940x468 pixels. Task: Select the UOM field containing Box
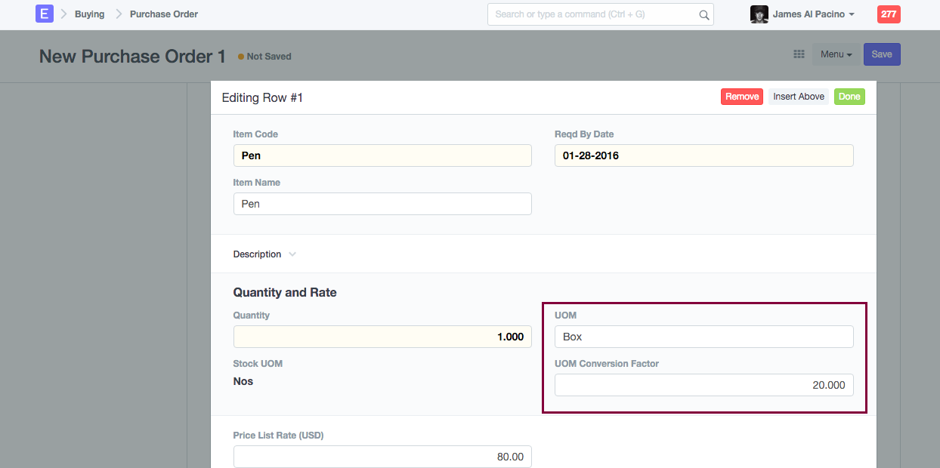703,337
